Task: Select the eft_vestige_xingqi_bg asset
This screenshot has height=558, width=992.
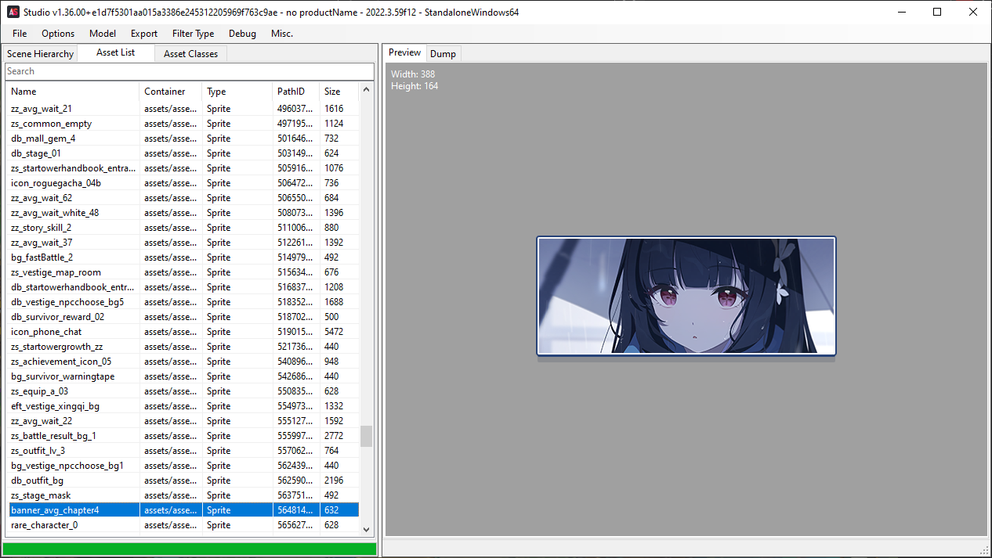Action: pos(183,406)
